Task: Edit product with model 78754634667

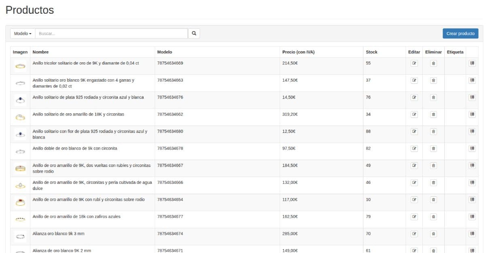Action: tap(414, 165)
